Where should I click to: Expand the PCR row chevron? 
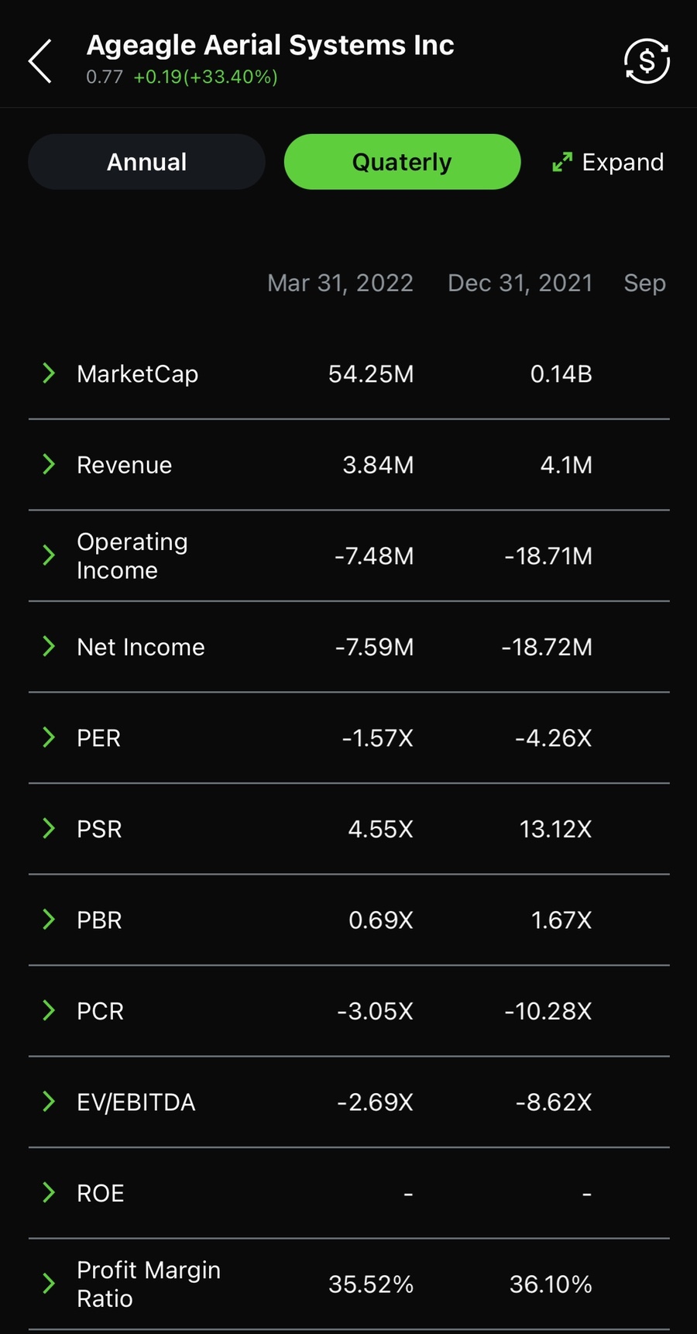(48, 1011)
